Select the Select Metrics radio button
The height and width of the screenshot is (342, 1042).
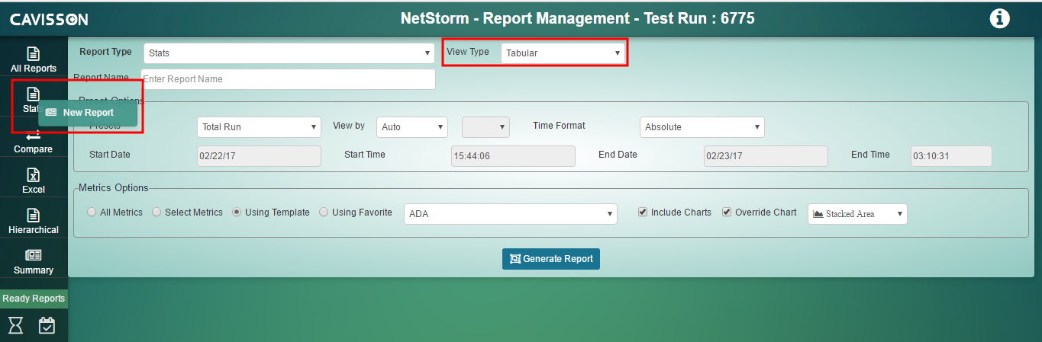click(156, 213)
